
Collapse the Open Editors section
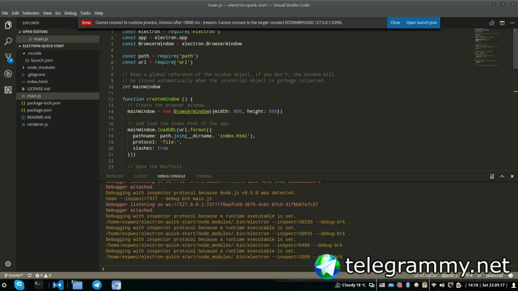tap(35, 32)
